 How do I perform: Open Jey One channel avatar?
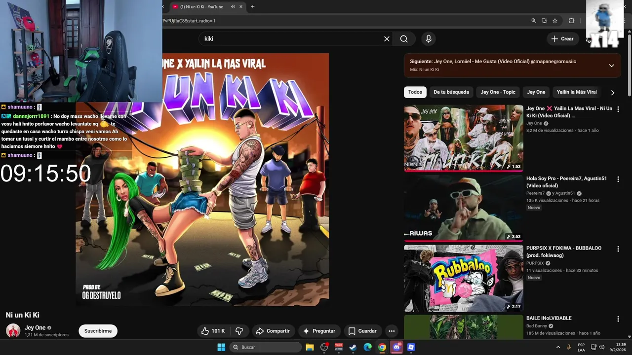click(x=13, y=331)
